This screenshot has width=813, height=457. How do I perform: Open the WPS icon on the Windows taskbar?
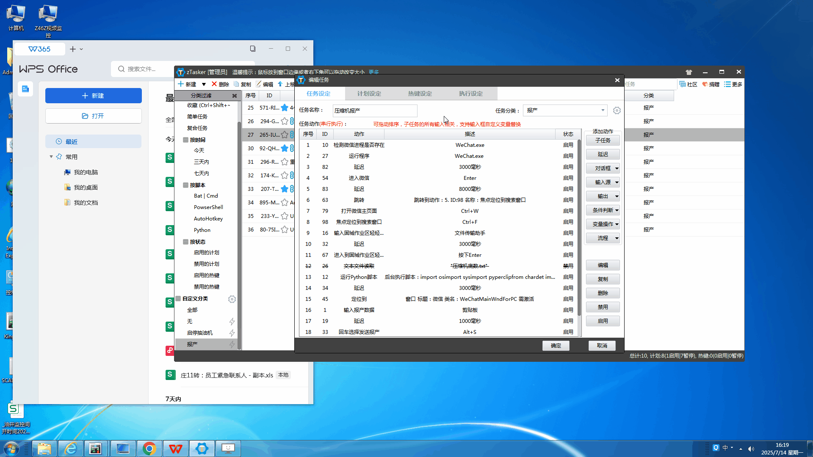tap(176, 449)
